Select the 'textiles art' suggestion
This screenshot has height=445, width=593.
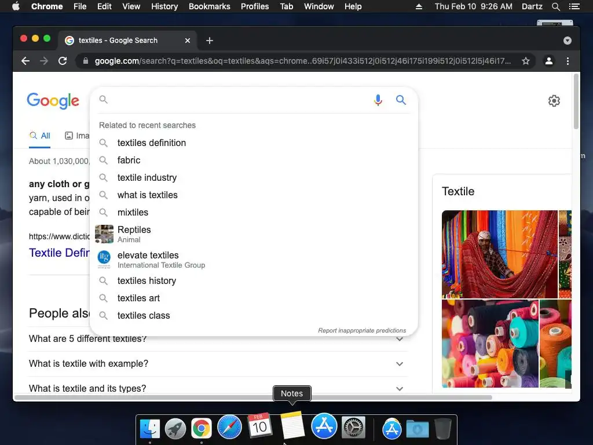(x=254, y=298)
